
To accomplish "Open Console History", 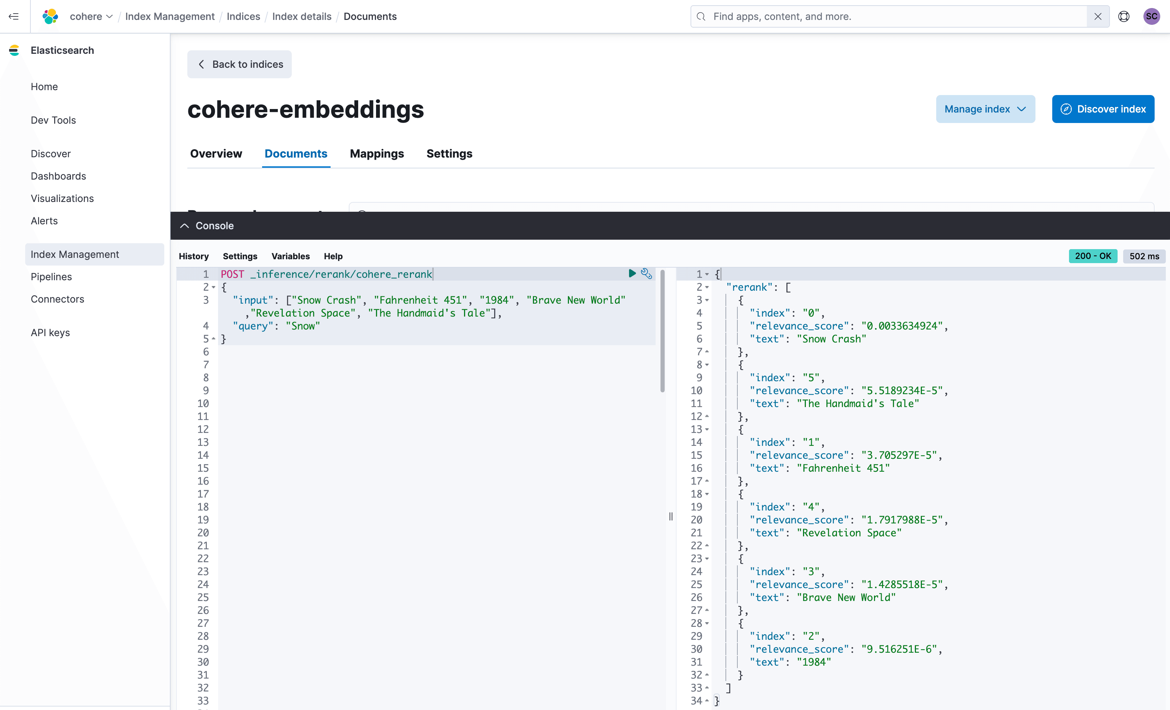I will click(194, 256).
